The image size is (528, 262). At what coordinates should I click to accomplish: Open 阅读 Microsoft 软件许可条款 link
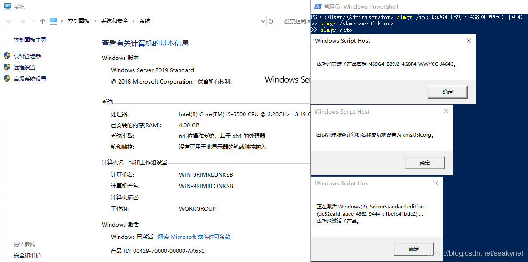[194, 237]
